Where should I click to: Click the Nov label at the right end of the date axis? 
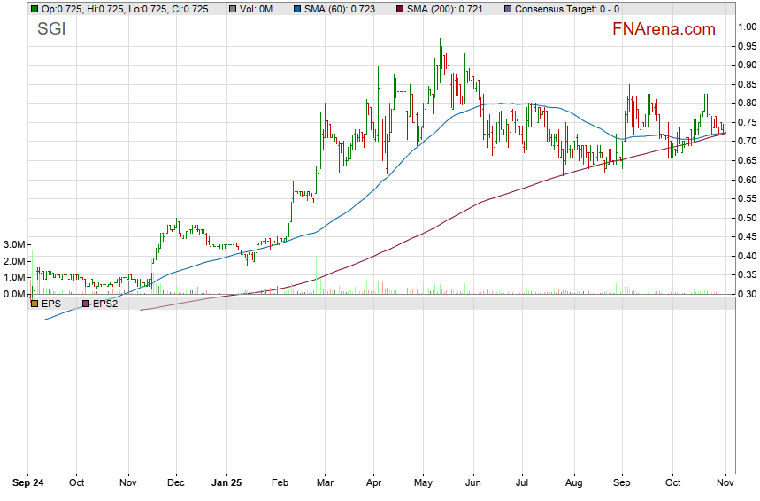[725, 484]
